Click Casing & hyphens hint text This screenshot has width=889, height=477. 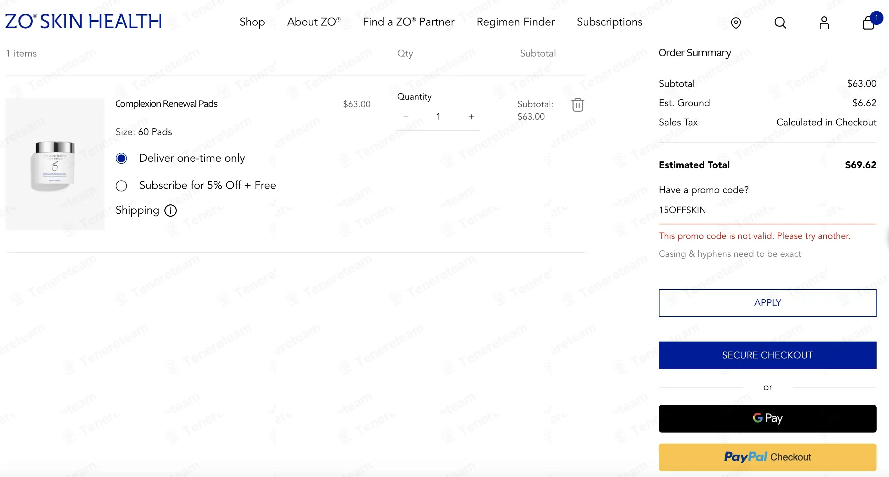(x=730, y=254)
